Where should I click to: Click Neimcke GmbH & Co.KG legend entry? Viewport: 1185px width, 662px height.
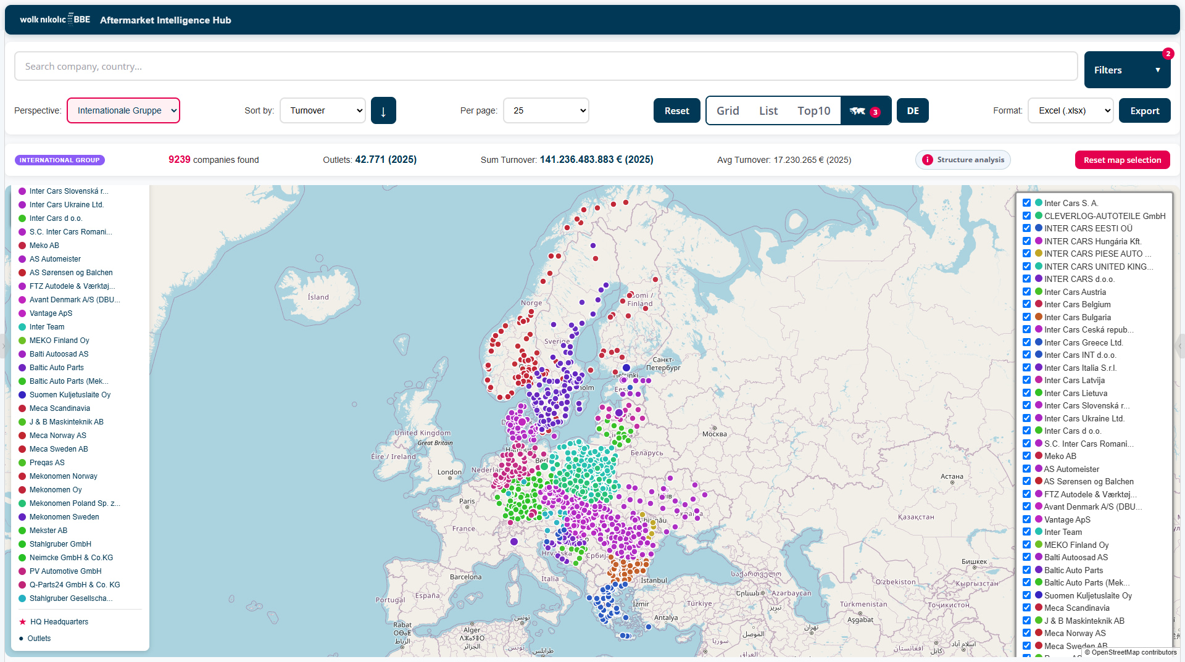click(x=71, y=558)
